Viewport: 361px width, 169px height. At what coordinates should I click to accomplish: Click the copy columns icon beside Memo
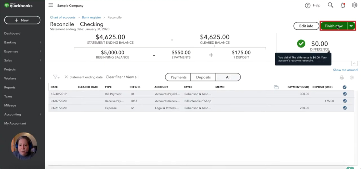[x=276, y=87]
